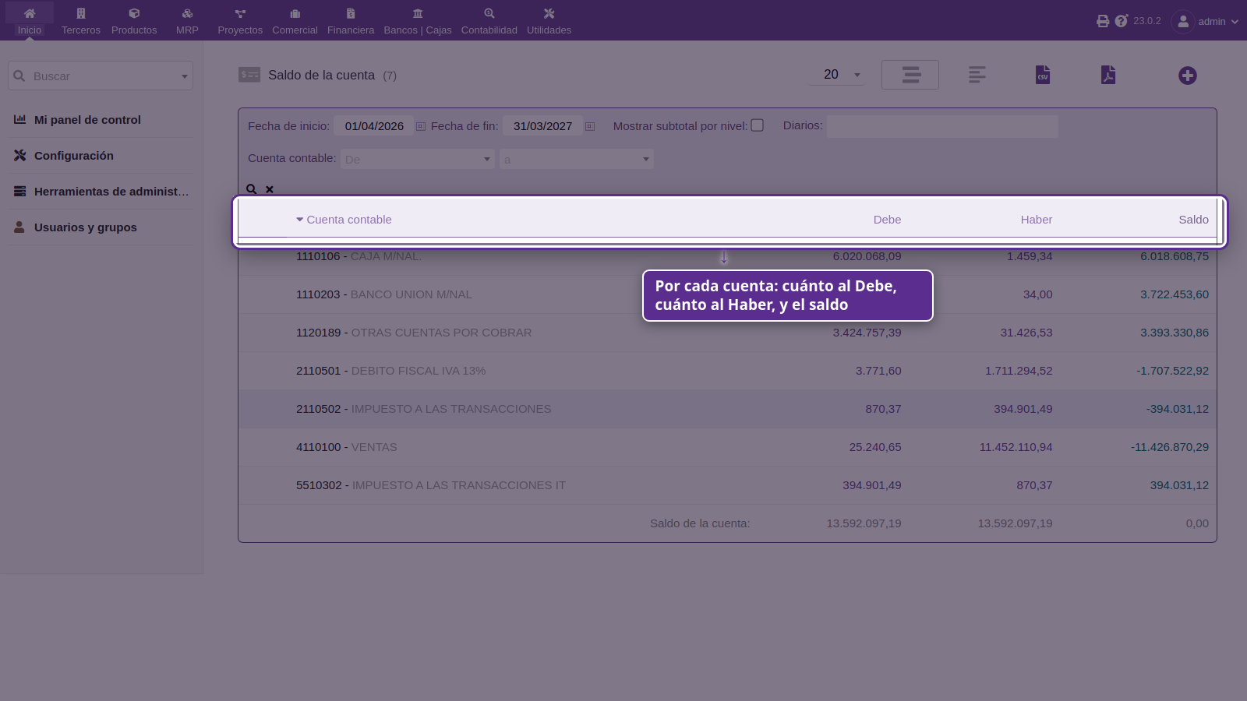The width and height of the screenshot is (1247, 701).
Task: Edit the Fecha de fin date field
Action: tap(542, 126)
